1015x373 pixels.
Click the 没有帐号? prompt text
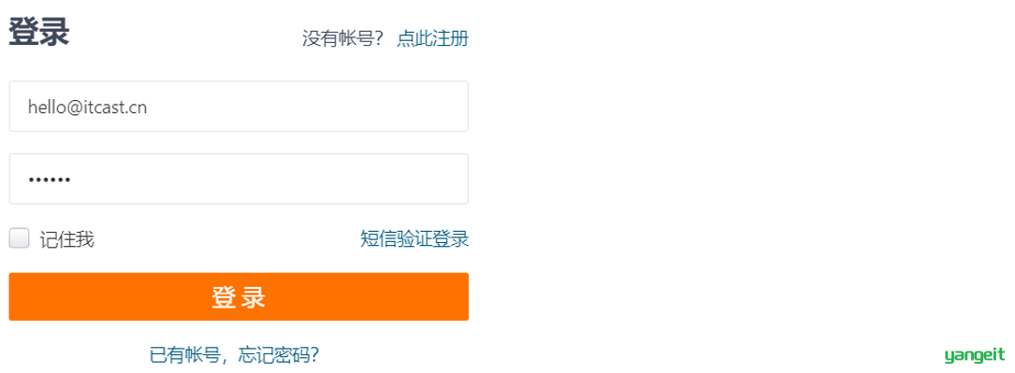tap(343, 38)
